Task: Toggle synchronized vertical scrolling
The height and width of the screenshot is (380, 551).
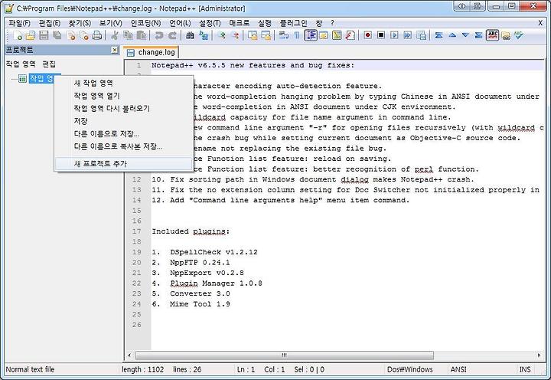Action: 253,35
